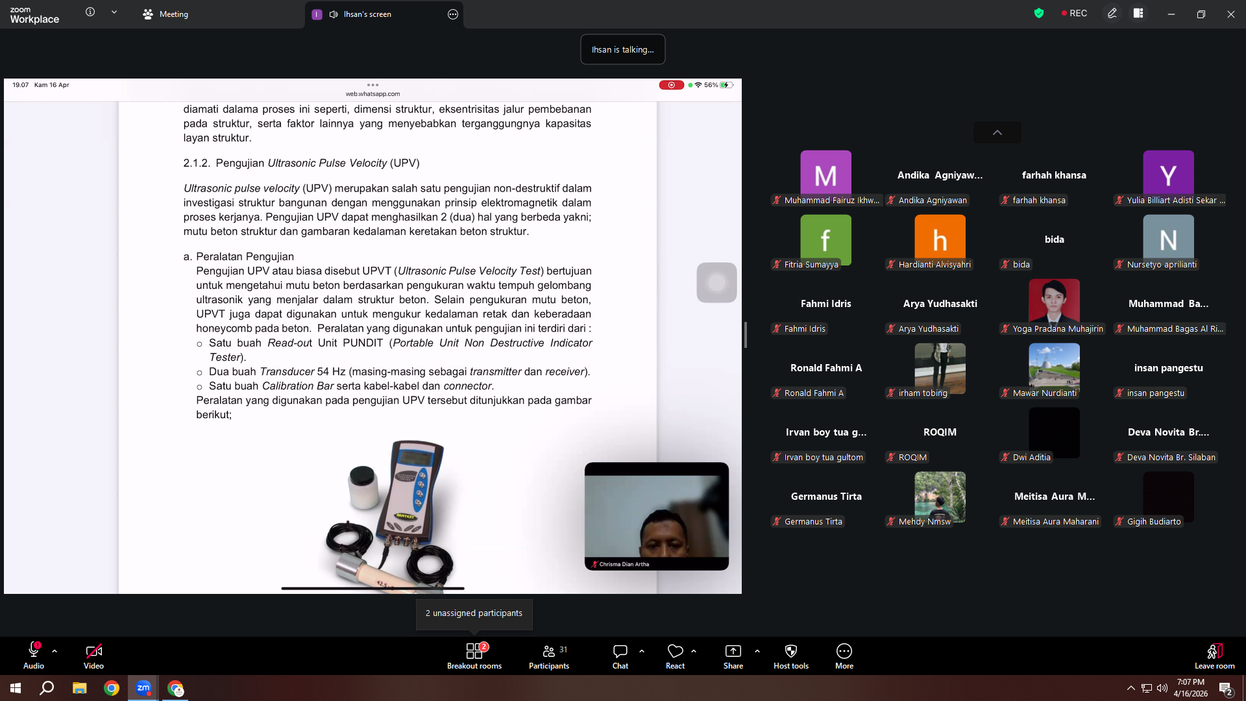This screenshot has width=1246, height=701.
Task: Click the floating assistive touch button
Action: (716, 282)
